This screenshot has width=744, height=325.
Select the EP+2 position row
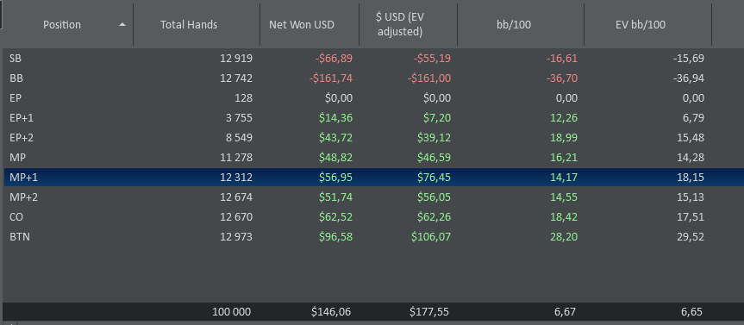pos(373,138)
